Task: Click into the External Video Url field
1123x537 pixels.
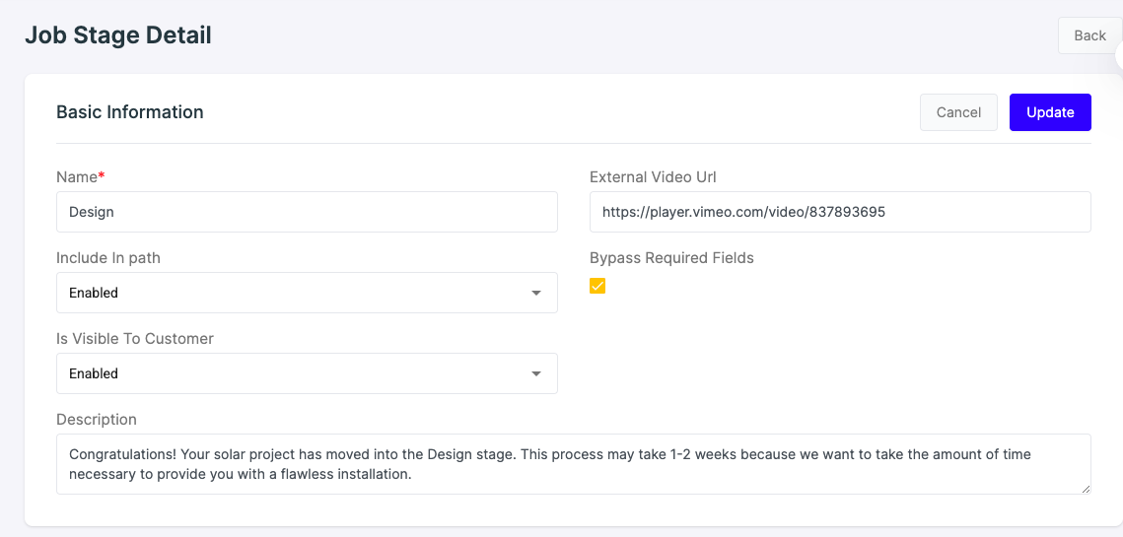Action: tap(840, 211)
